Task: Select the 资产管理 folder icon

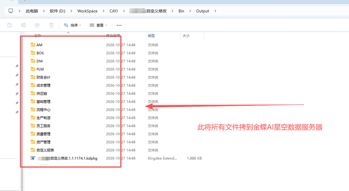Action: click(33, 142)
